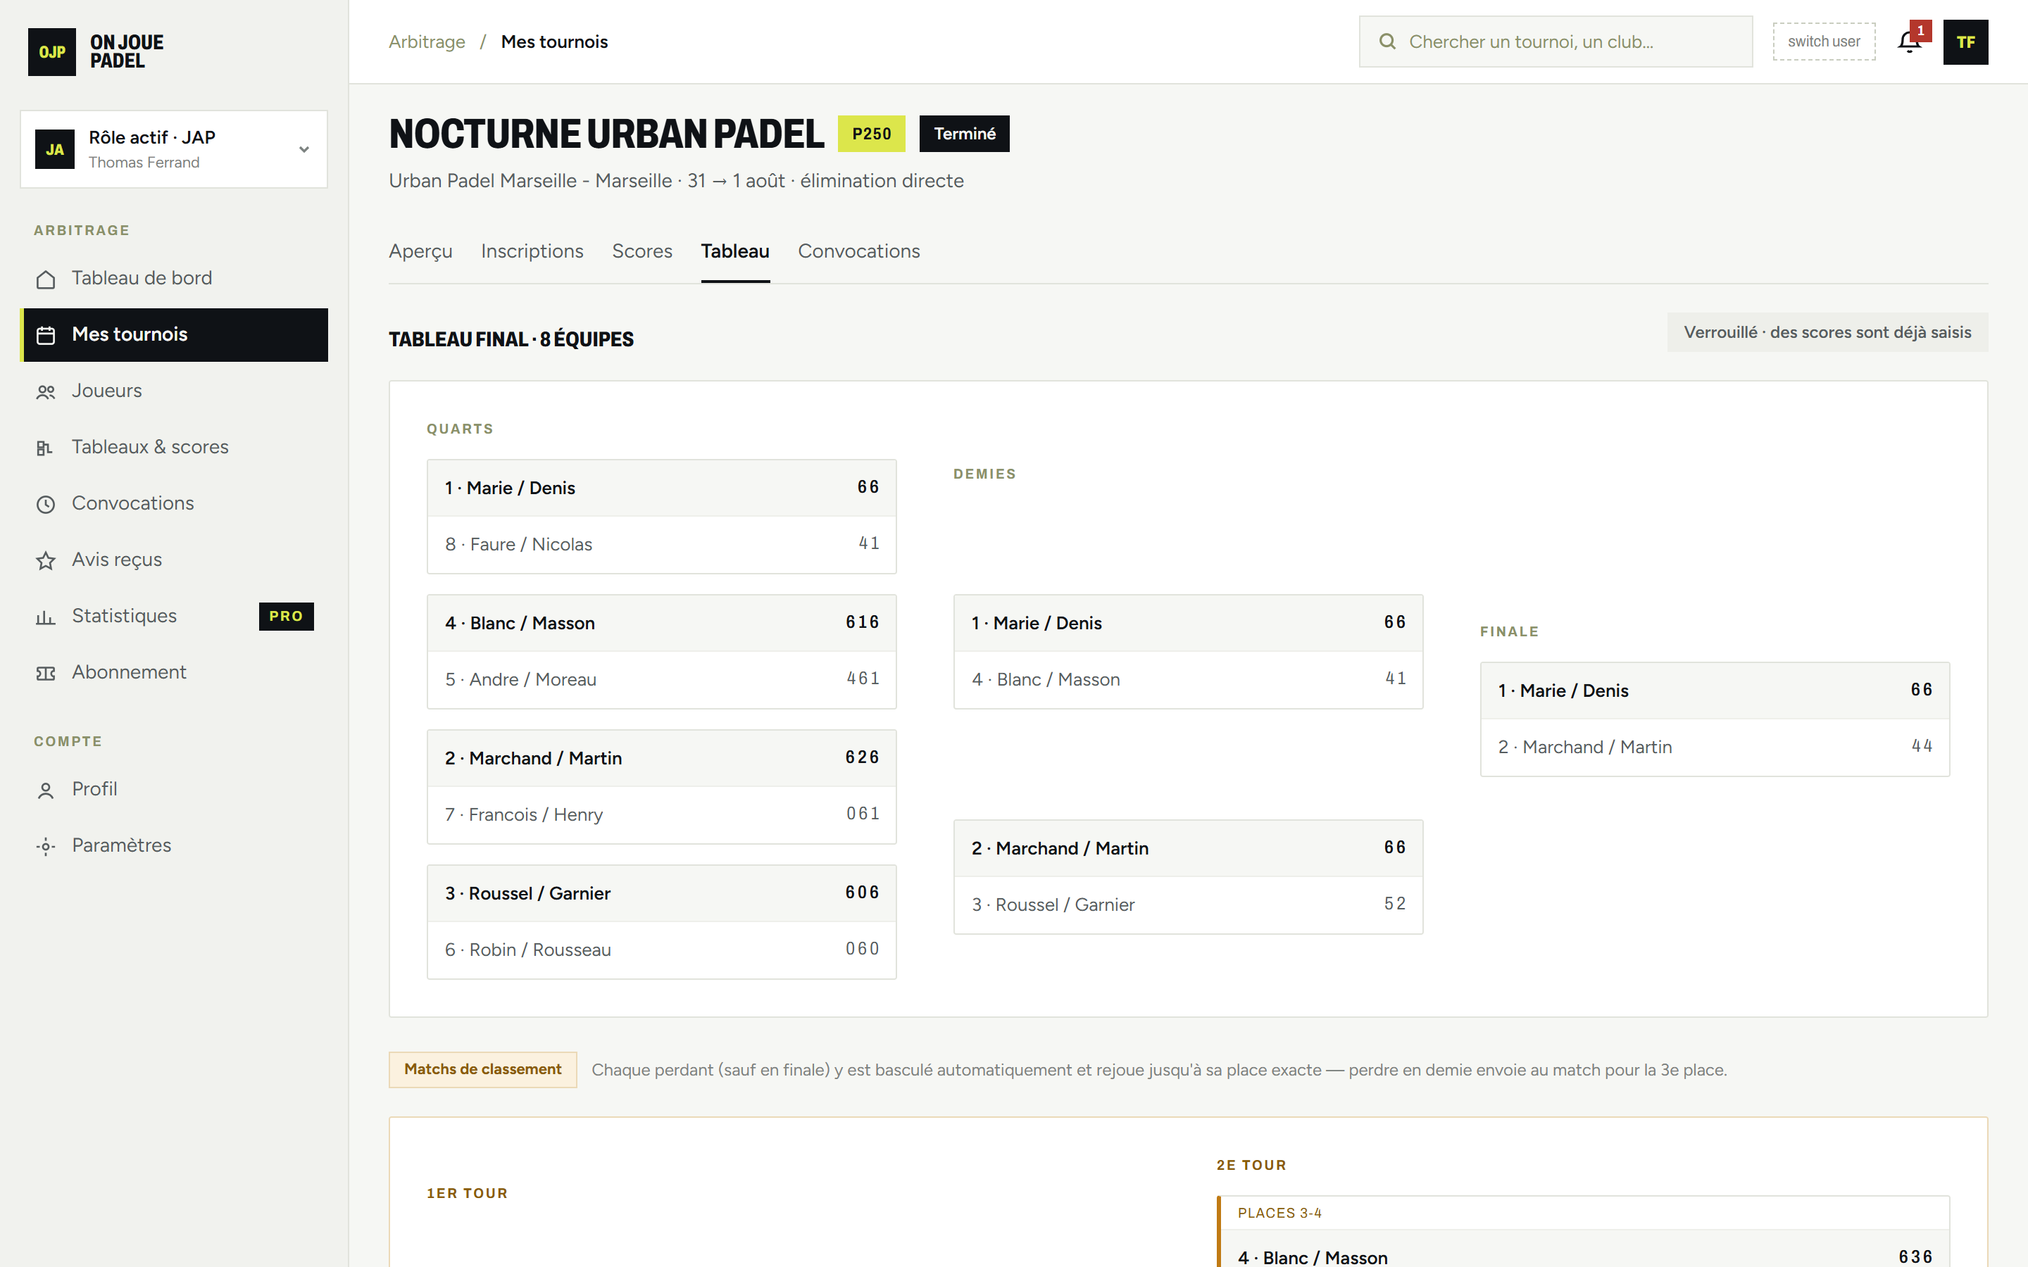Click the search magnifier icon
This screenshot has width=2028, height=1267.
point(1388,42)
